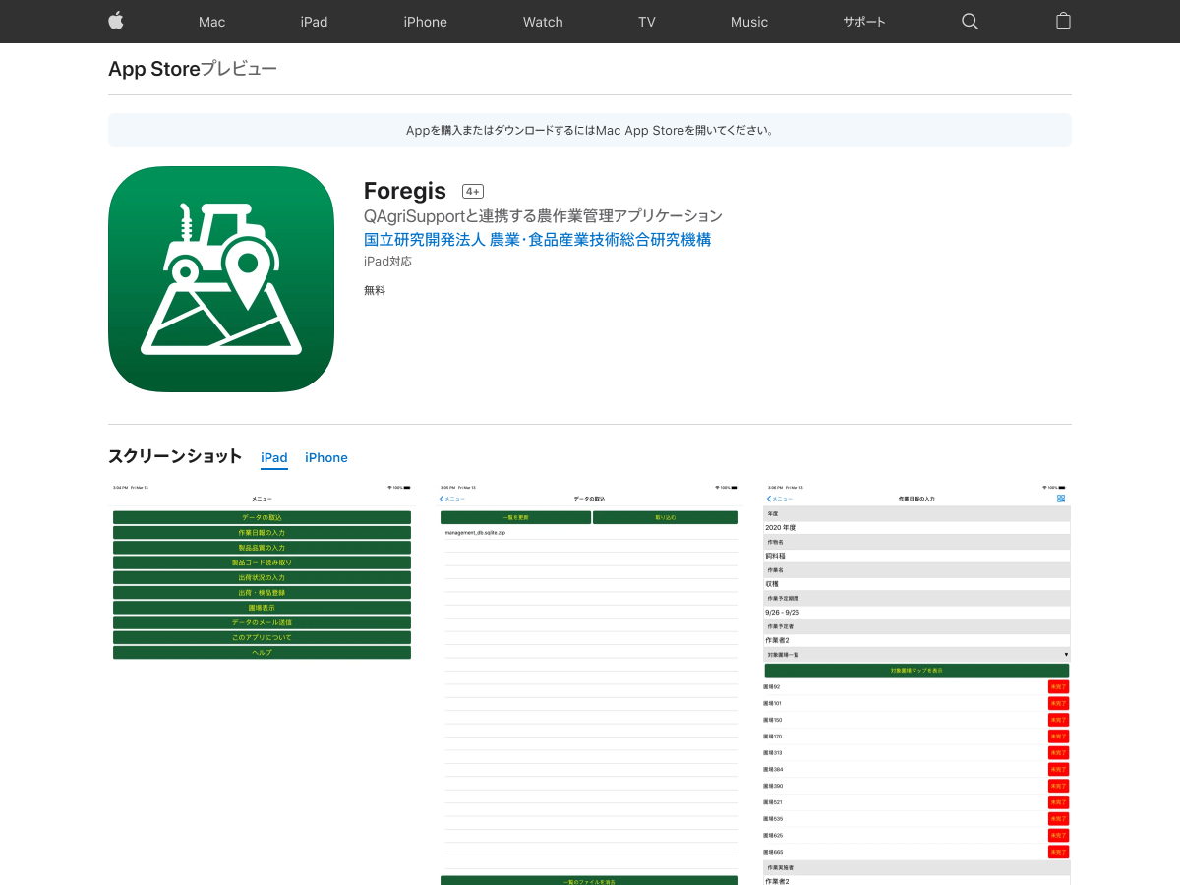Open the iPad item in top navigation

(x=314, y=22)
